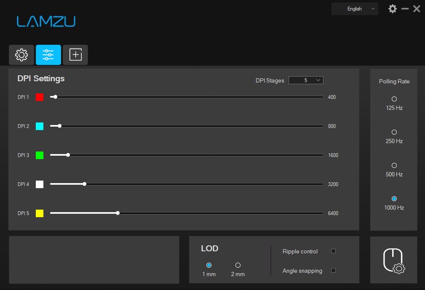Select the sliders performance tab
The height and width of the screenshot is (290, 425).
click(48, 55)
